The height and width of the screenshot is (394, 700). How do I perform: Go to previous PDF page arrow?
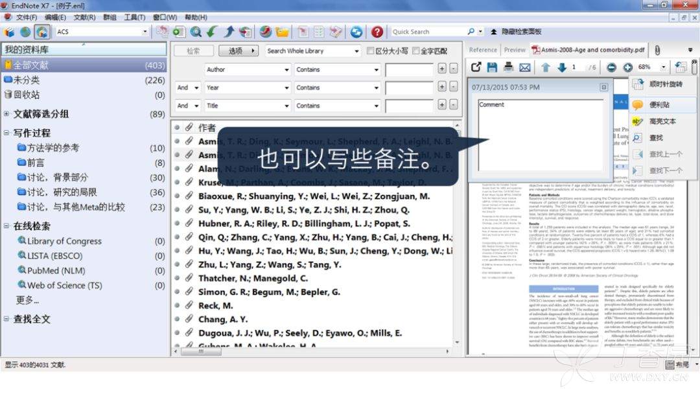click(546, 67)
